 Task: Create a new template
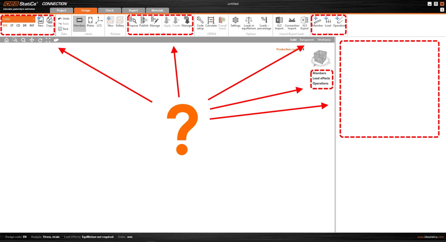click(176, 22)
